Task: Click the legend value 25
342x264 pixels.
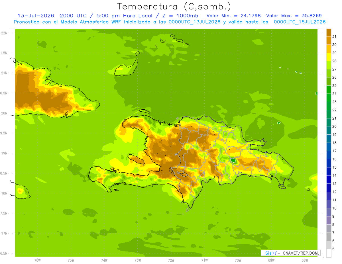Action: 335,85
